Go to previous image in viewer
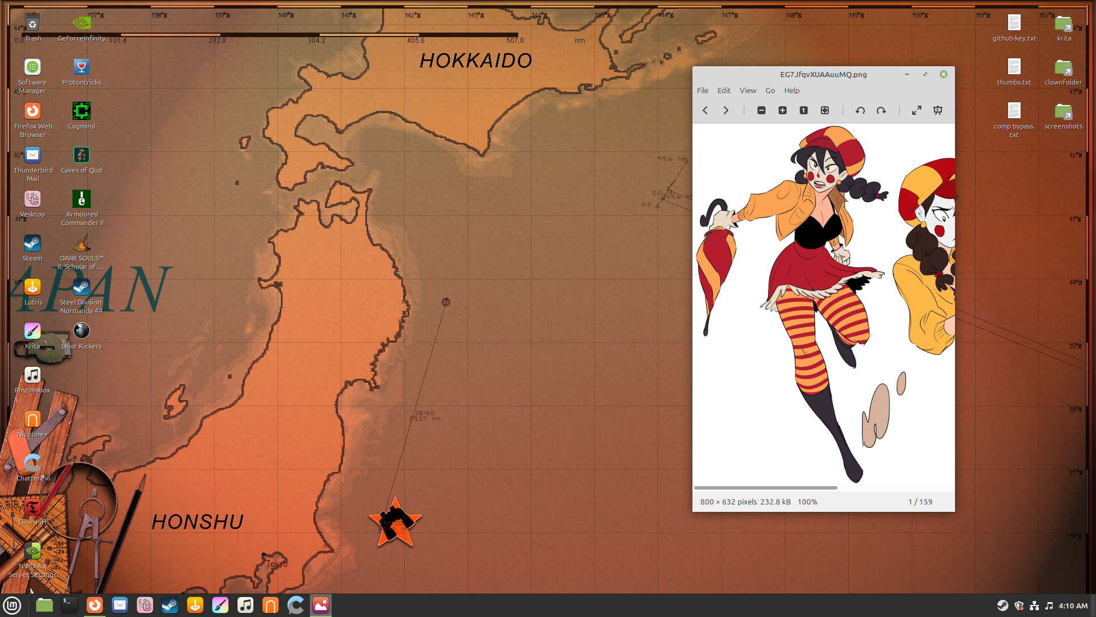This screenshot has height=617, width=1096. pyautogui.click(x=705, y=110)
